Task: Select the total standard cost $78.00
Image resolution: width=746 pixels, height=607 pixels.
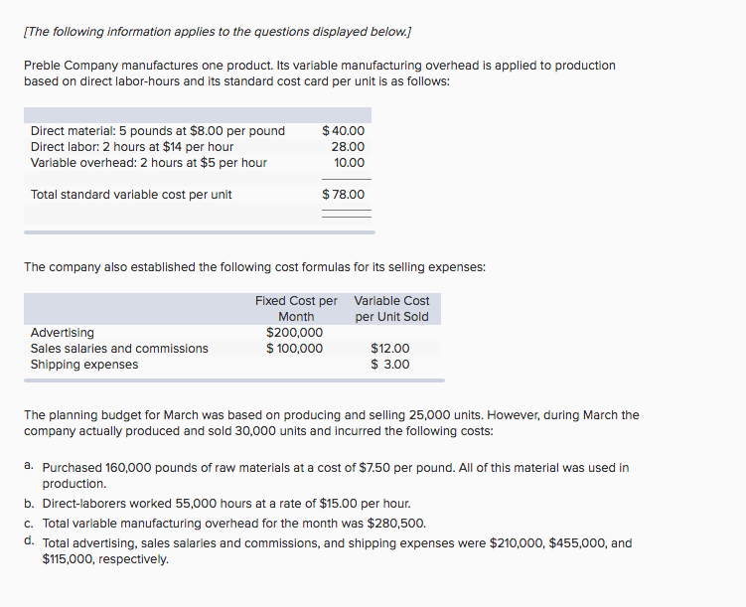Action: coord(343,194)
